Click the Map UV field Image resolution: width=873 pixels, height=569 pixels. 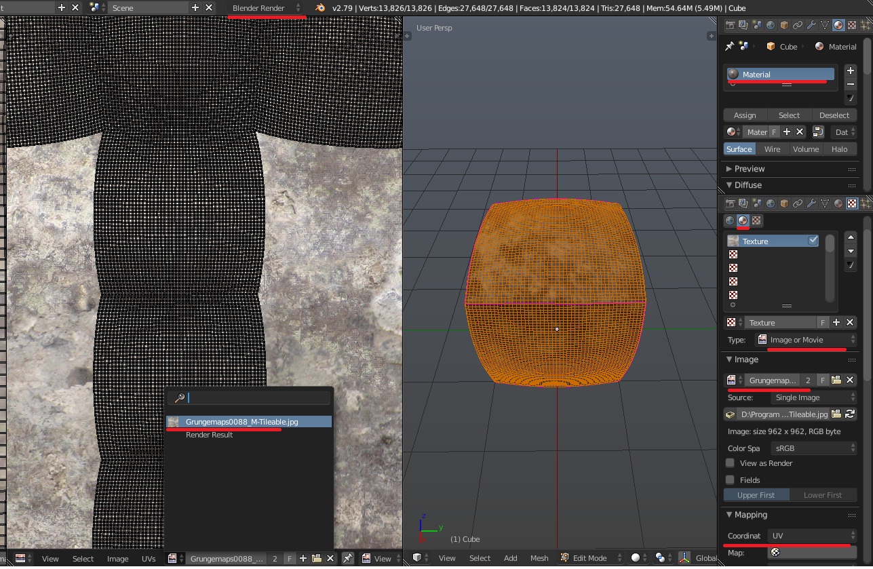[x=812, y=553]
